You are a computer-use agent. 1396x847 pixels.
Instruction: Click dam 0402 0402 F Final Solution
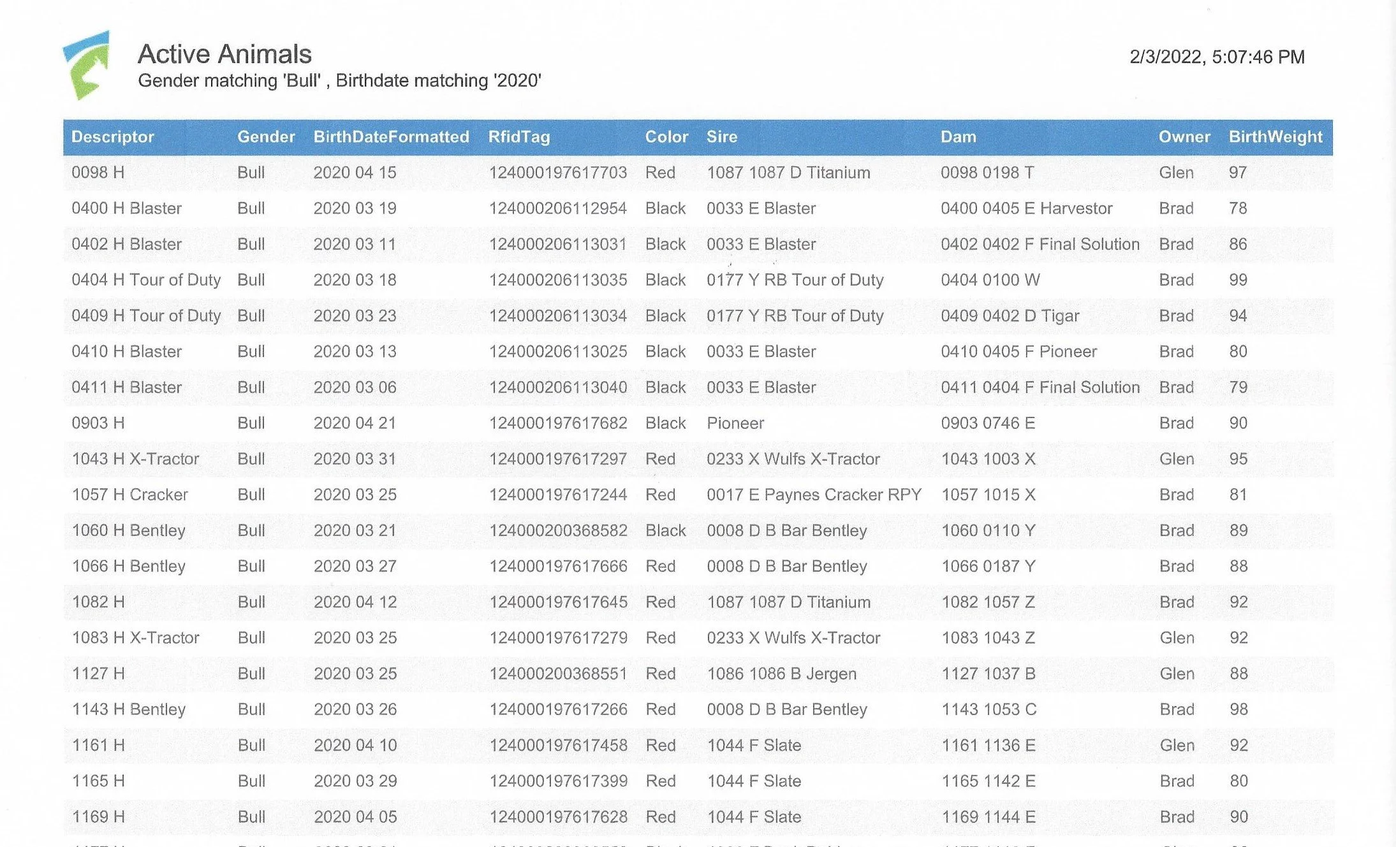click(x=1039, y=244)
